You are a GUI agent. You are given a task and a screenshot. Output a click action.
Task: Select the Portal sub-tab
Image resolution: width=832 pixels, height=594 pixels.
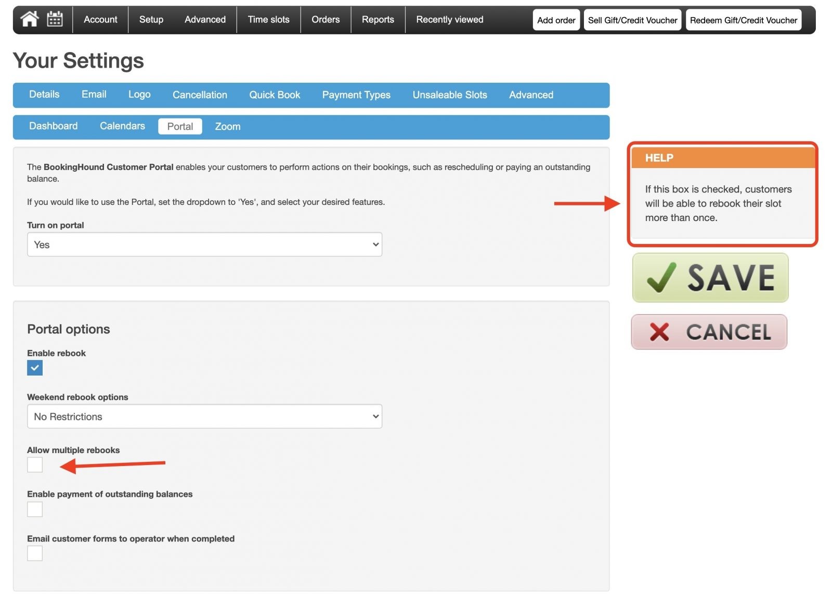click(180, 126)
